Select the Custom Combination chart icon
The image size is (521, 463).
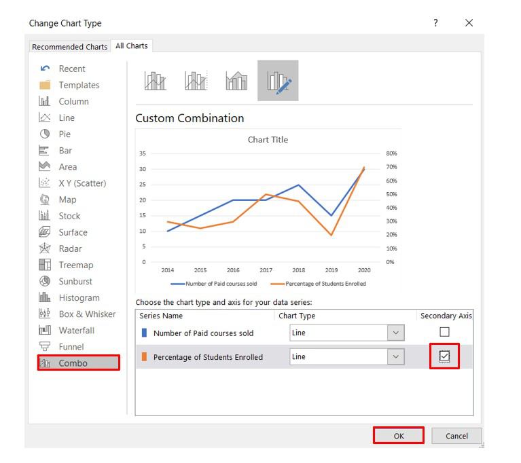278,80
